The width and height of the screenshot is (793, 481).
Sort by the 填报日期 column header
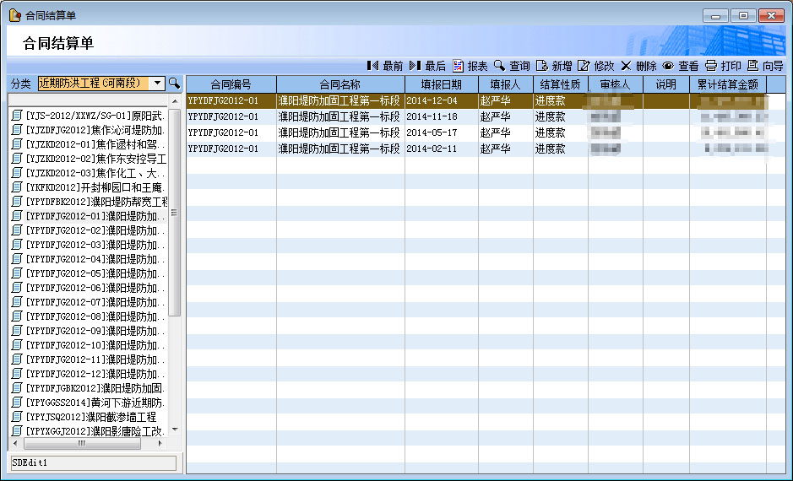[x=441, y=84]
